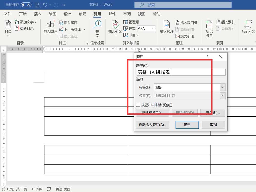Viewport: 256px width, 192px height.
Task: Click the 编号 button in dialog
Action: 213,113
